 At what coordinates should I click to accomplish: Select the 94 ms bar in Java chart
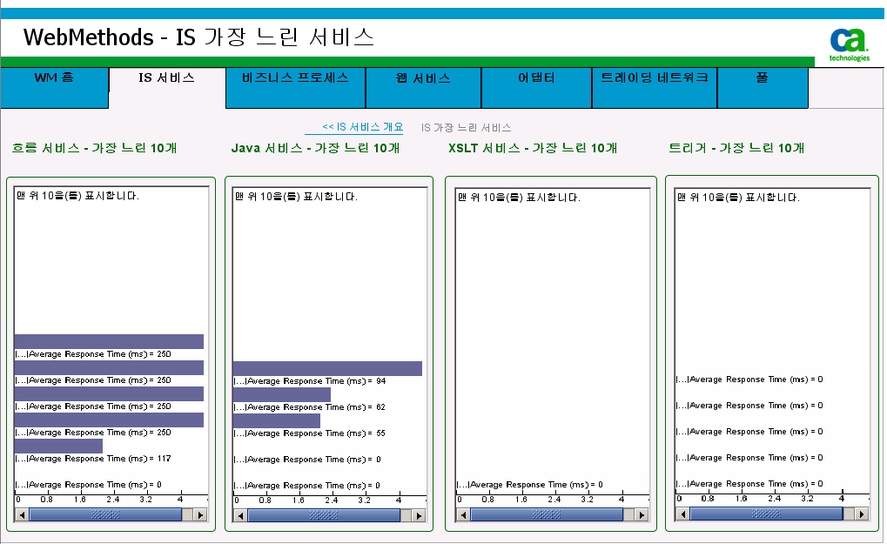coord(327,369)
